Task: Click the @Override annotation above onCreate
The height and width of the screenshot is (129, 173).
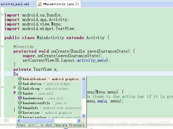Action: click(x=23, y=47)
